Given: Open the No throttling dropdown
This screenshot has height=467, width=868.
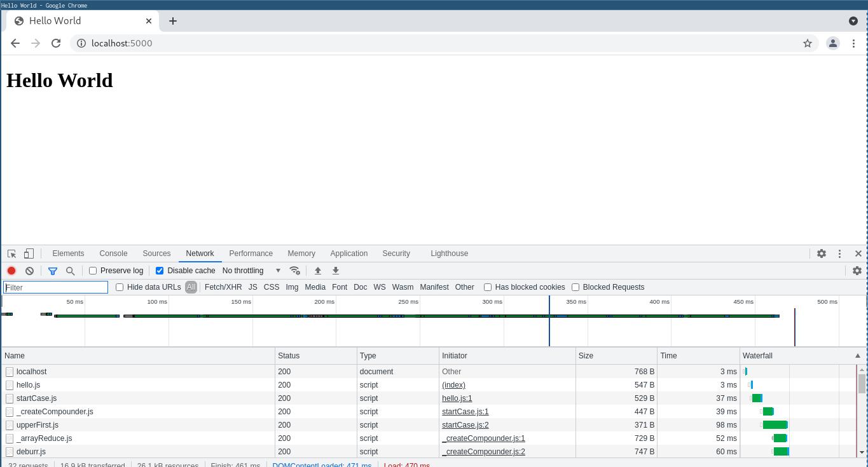Looking at the screenshot, I should pyautogui.click(x=251, y=271).
